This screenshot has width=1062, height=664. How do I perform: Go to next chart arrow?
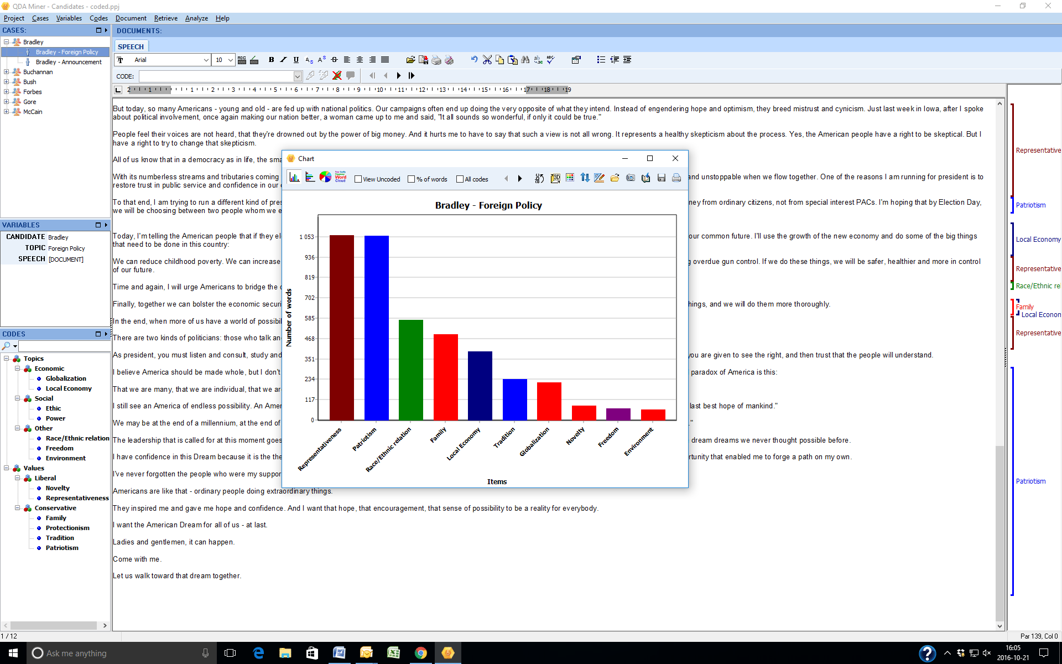click(x=520, y=179)
